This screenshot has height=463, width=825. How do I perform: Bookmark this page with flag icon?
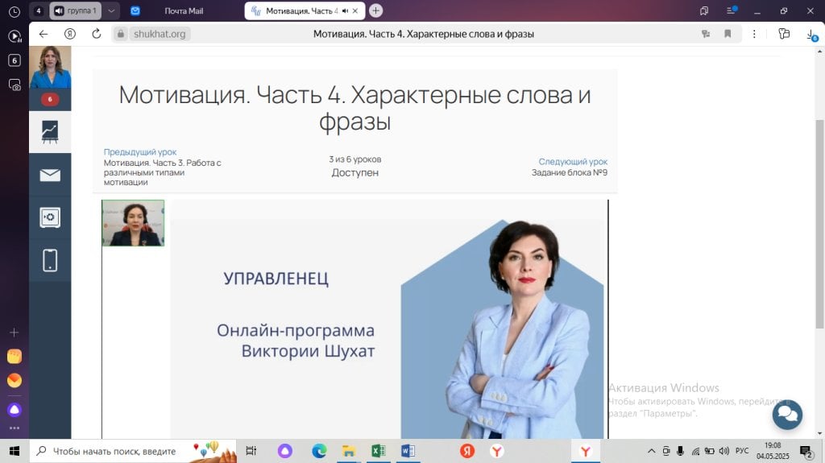728,34
